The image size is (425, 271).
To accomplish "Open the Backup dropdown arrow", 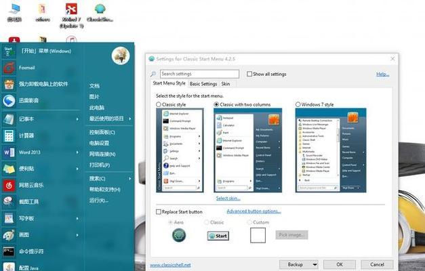I will click(x=315, y=264).
